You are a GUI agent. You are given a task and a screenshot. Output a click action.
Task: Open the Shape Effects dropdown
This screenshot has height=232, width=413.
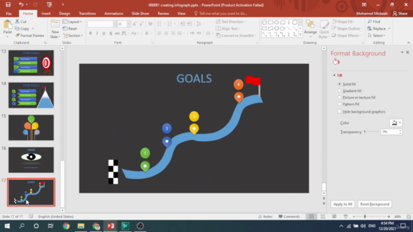347,35
